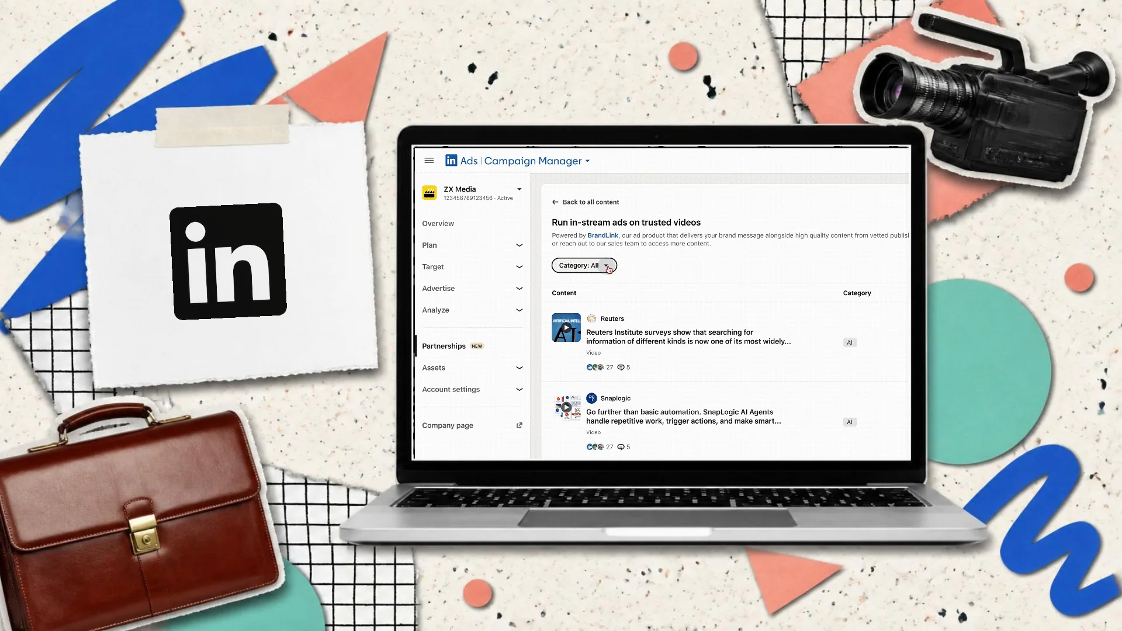Click the AI category tag for Reuters
1122x631 pixels.
click(x=850, y=343)
